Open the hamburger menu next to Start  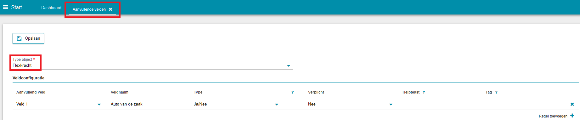6,7
